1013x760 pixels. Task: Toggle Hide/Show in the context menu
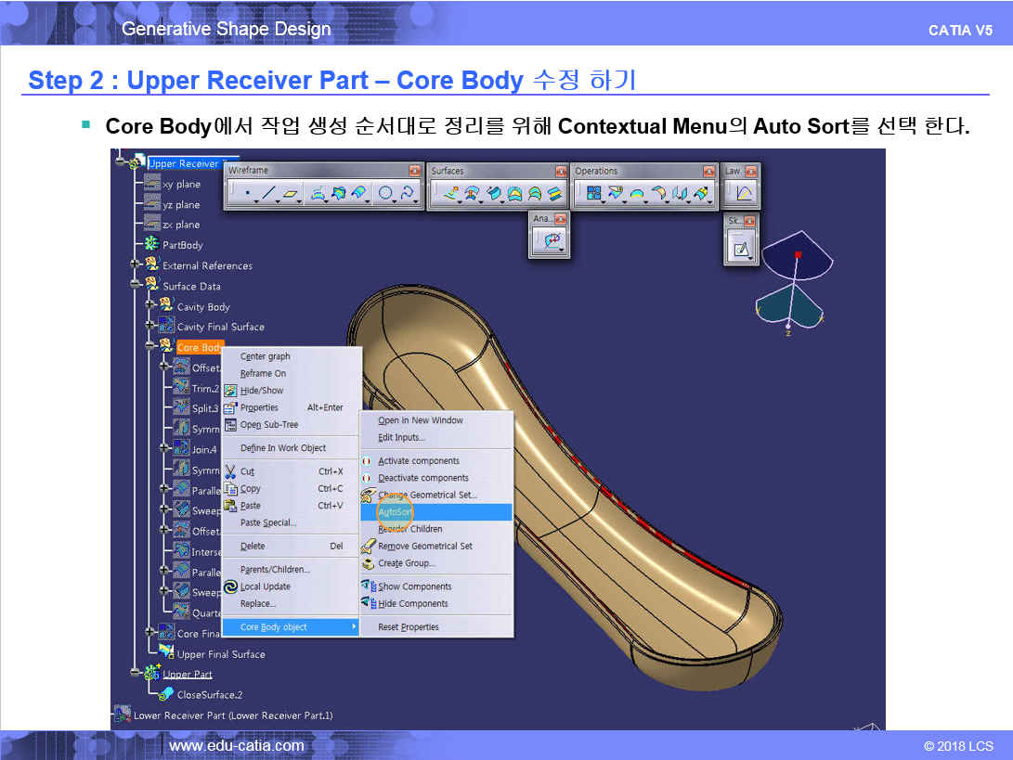click(x=261, y=391)
